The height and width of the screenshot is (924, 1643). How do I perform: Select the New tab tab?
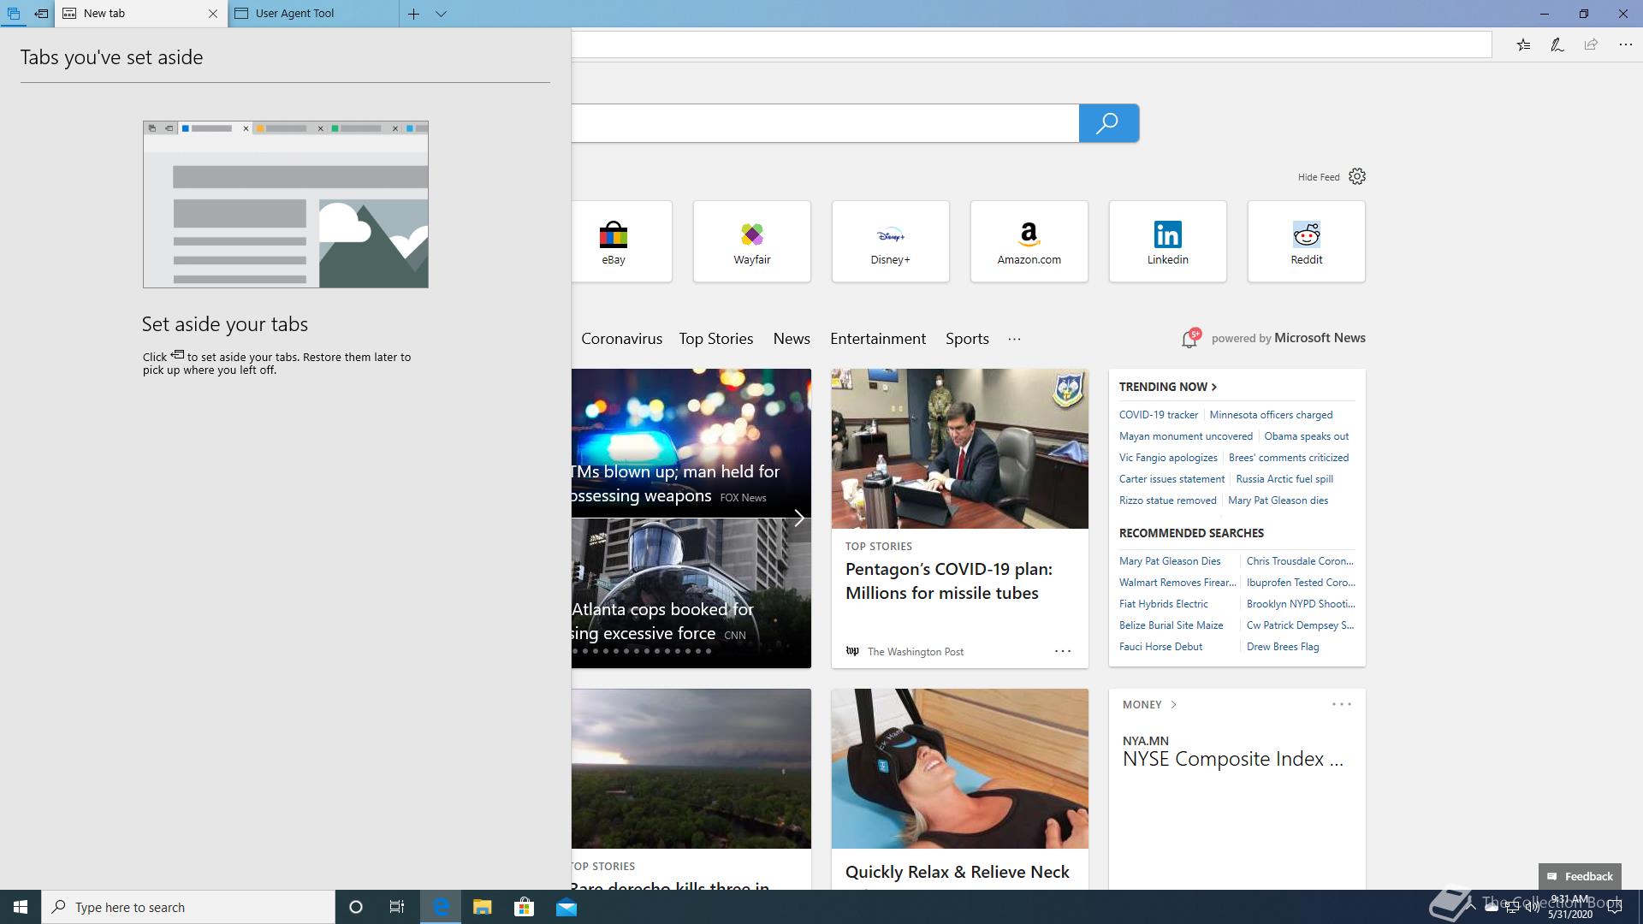[x=141, y=14]
